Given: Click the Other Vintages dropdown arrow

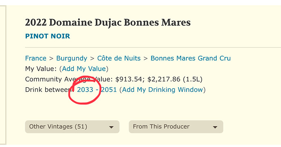Looking at the screenshot, I should click(111, 127).
